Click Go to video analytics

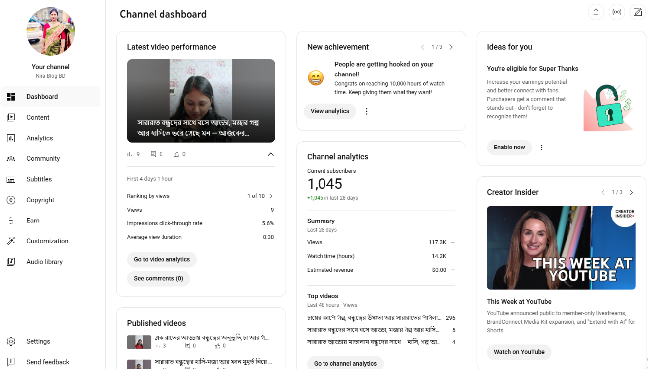tap(162, 259)
